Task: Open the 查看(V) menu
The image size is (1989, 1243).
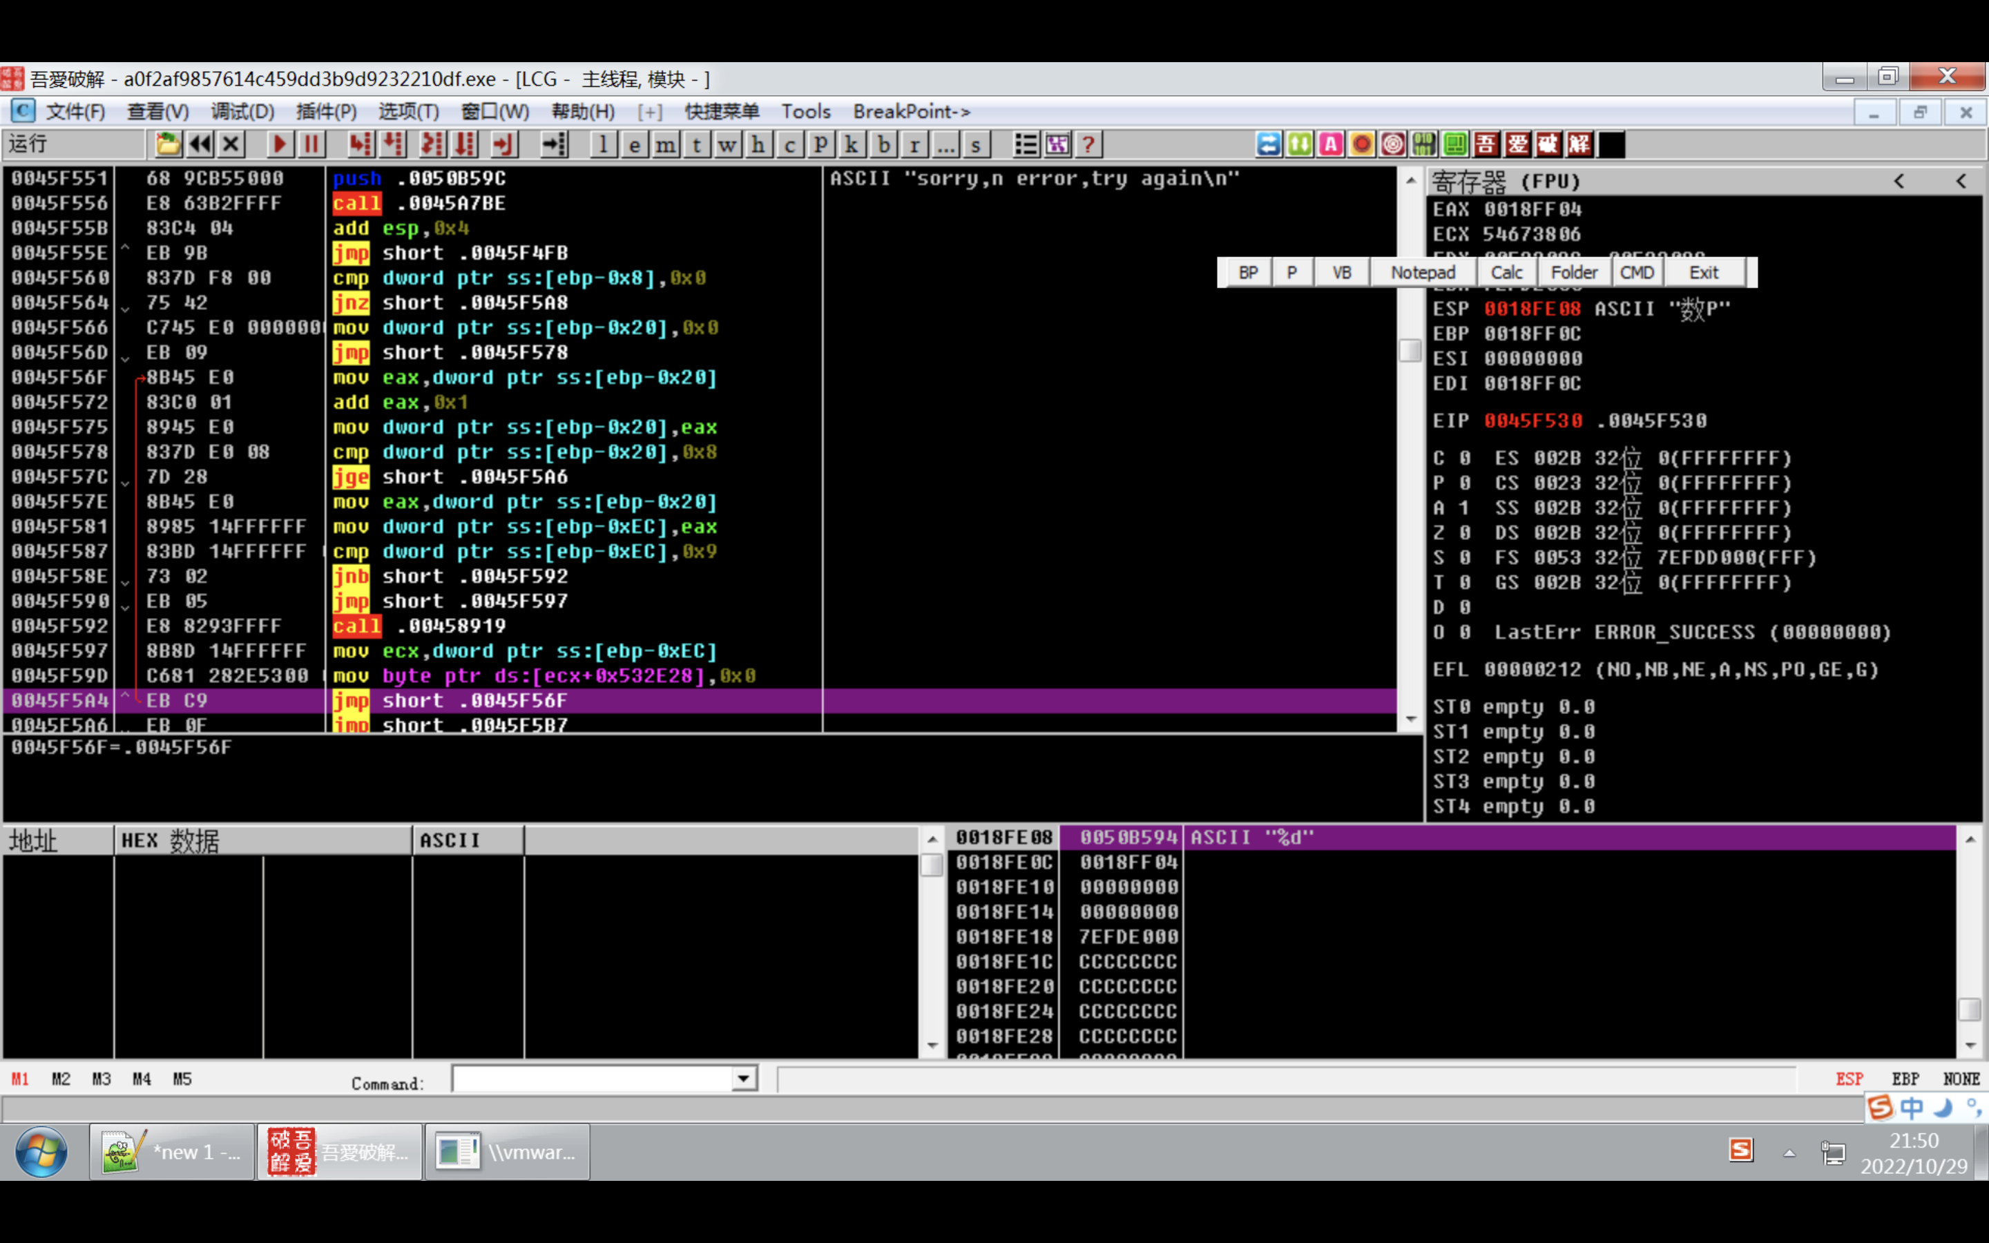Action: coord(157,111)
